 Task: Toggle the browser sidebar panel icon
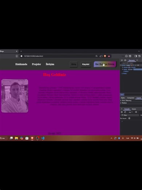click(136, 56)
